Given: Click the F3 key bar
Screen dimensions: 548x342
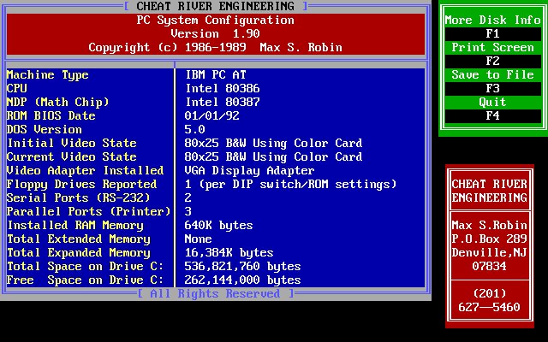Looking at the screenshot, I should pyautogui.click(x=493, y=89).
